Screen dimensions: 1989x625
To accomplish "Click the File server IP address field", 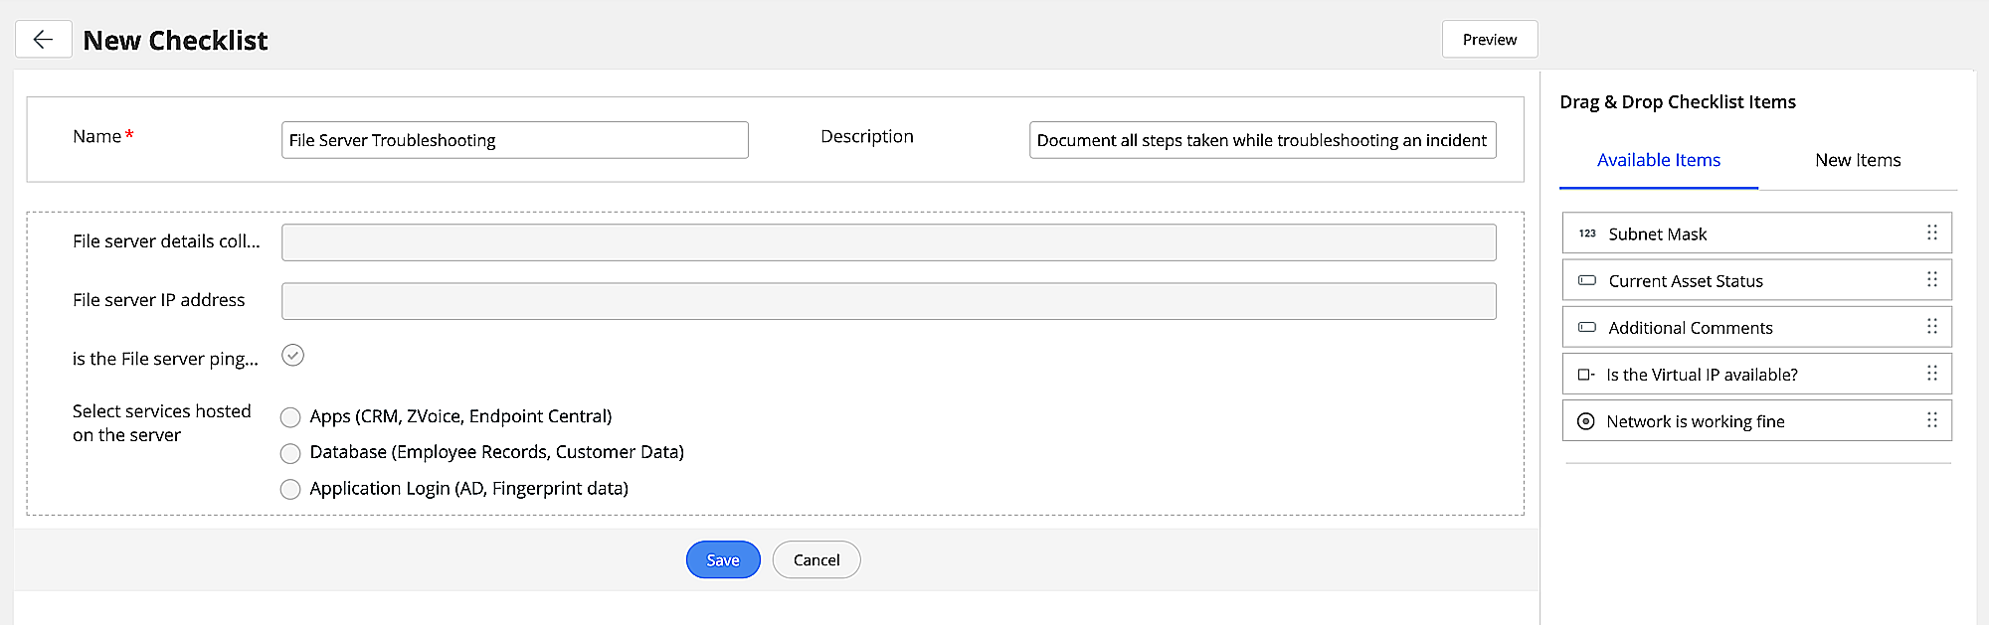I will tap(888, 301).
